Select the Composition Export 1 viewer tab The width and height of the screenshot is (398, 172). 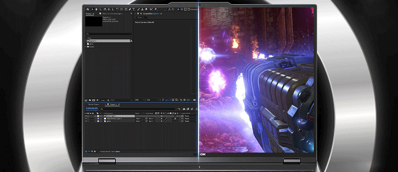(x=151, y=13)
